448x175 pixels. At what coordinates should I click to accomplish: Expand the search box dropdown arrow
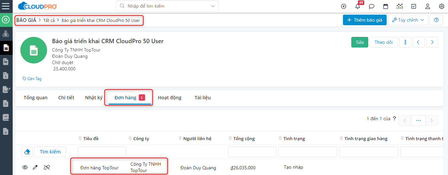(213, 6)
